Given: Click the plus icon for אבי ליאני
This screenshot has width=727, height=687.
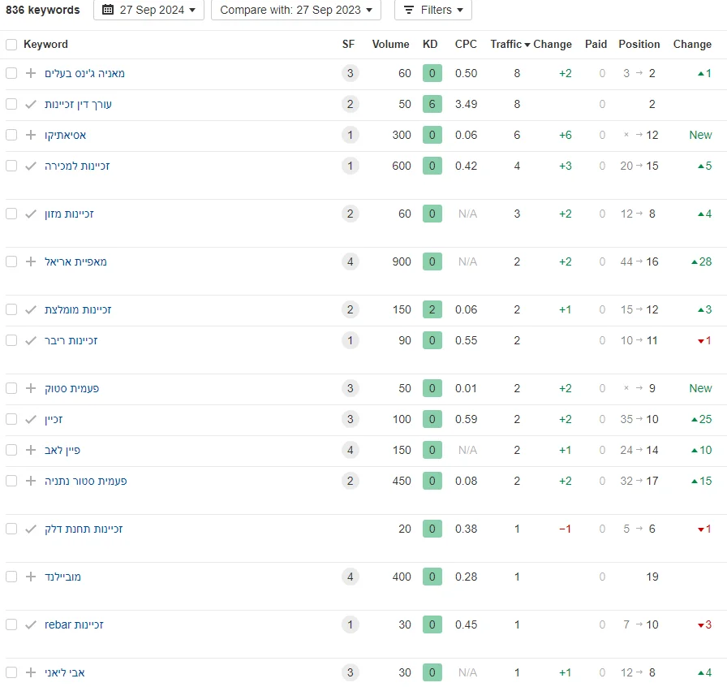Looking at the screenshot, I should (31, 672).
